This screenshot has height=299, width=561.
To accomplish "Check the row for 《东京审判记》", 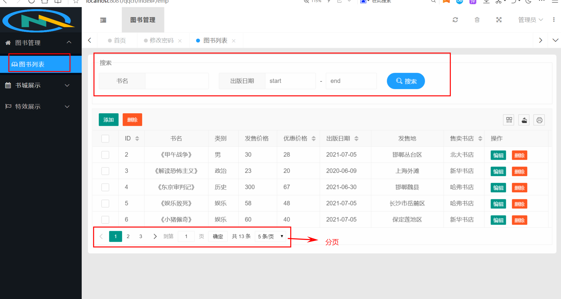I will coord(105,187).
